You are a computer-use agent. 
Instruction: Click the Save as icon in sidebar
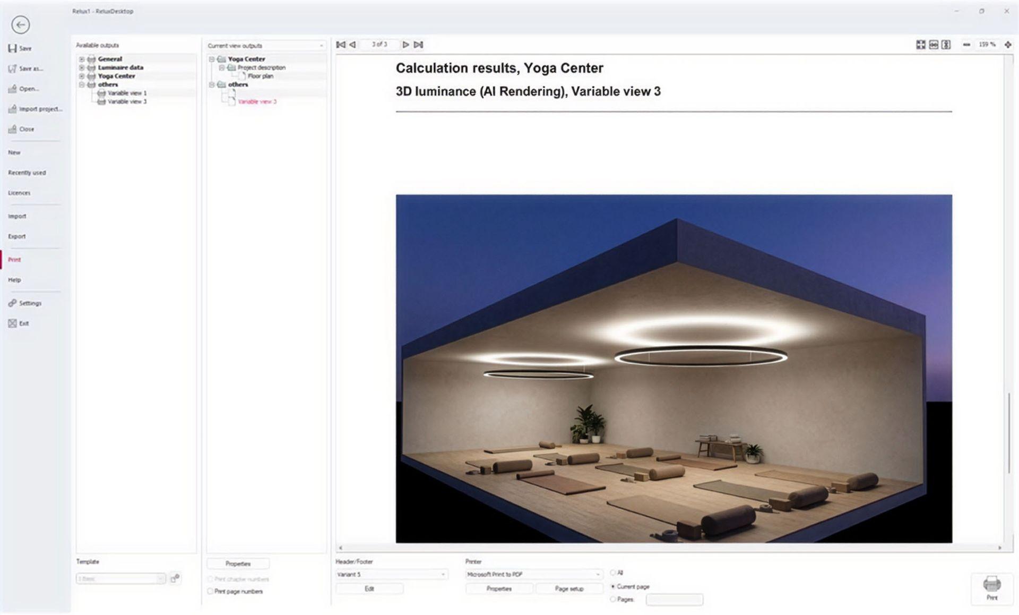12,69
